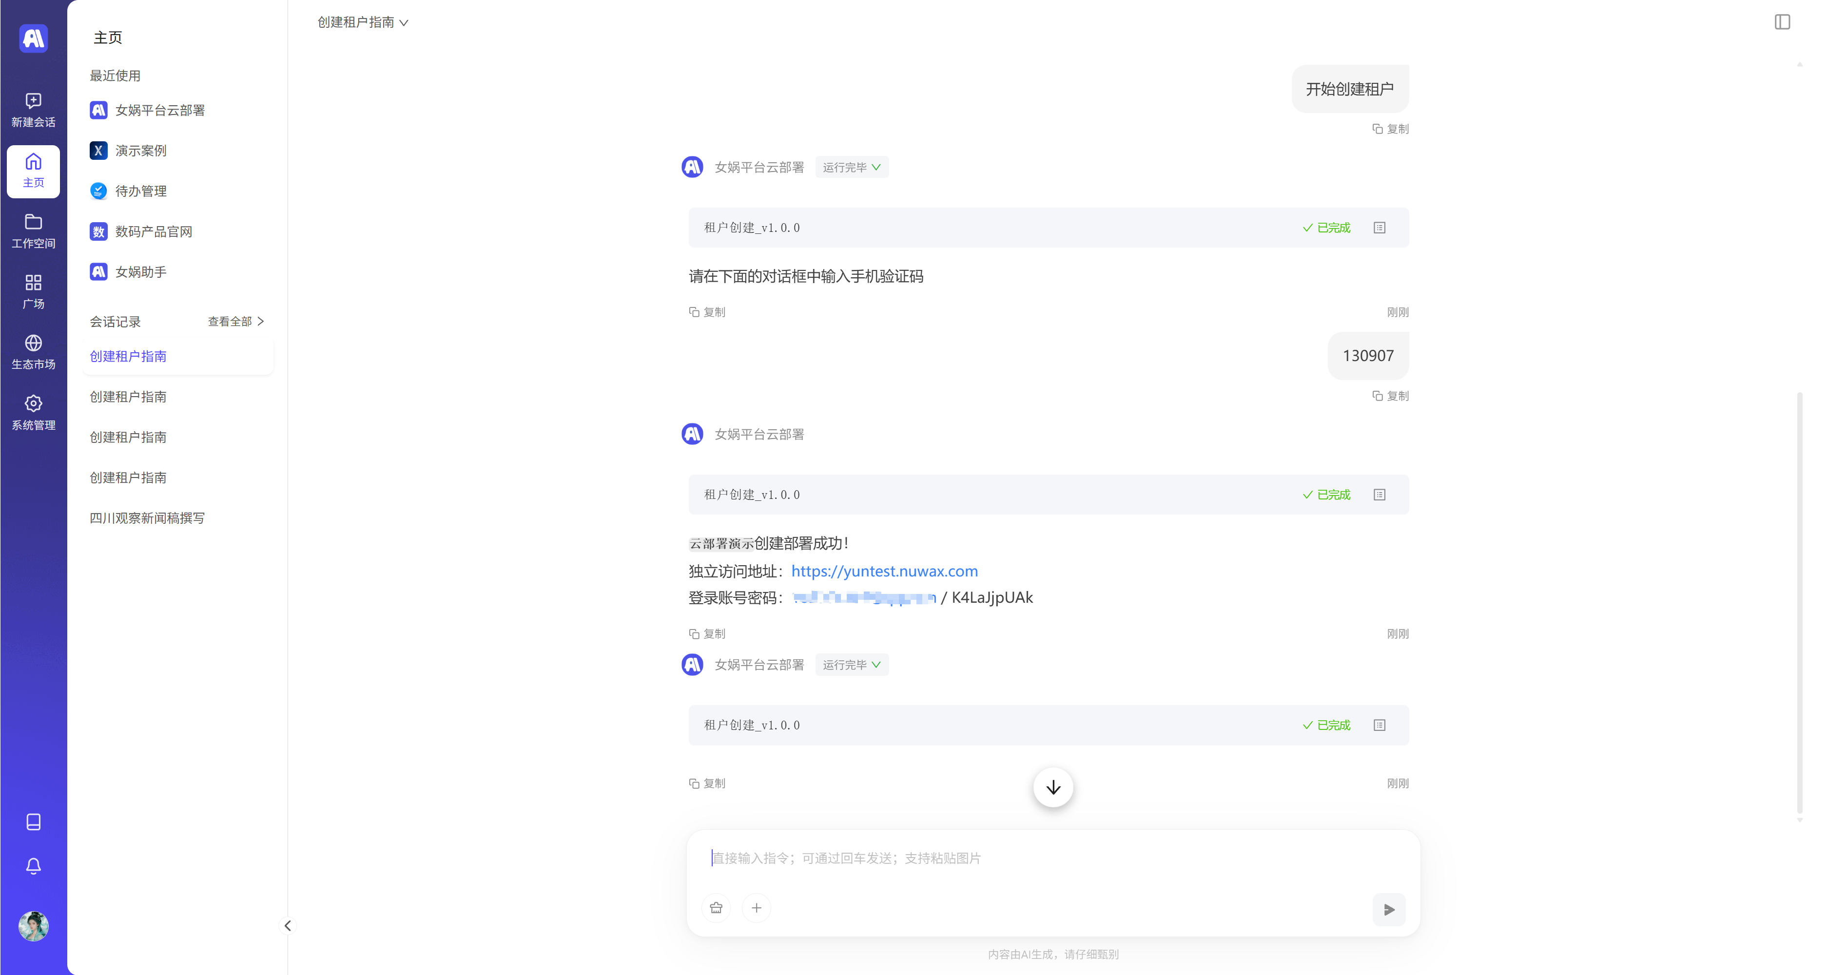
Task: Collapse the left sidebar with chevron
Action: click(x=288, y=925)
